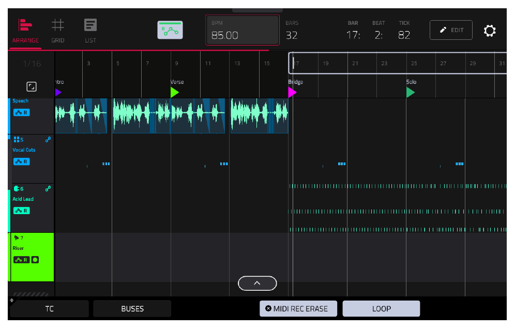
Task: Toggle automation read on the Riser track
Action: coord(22,260)
